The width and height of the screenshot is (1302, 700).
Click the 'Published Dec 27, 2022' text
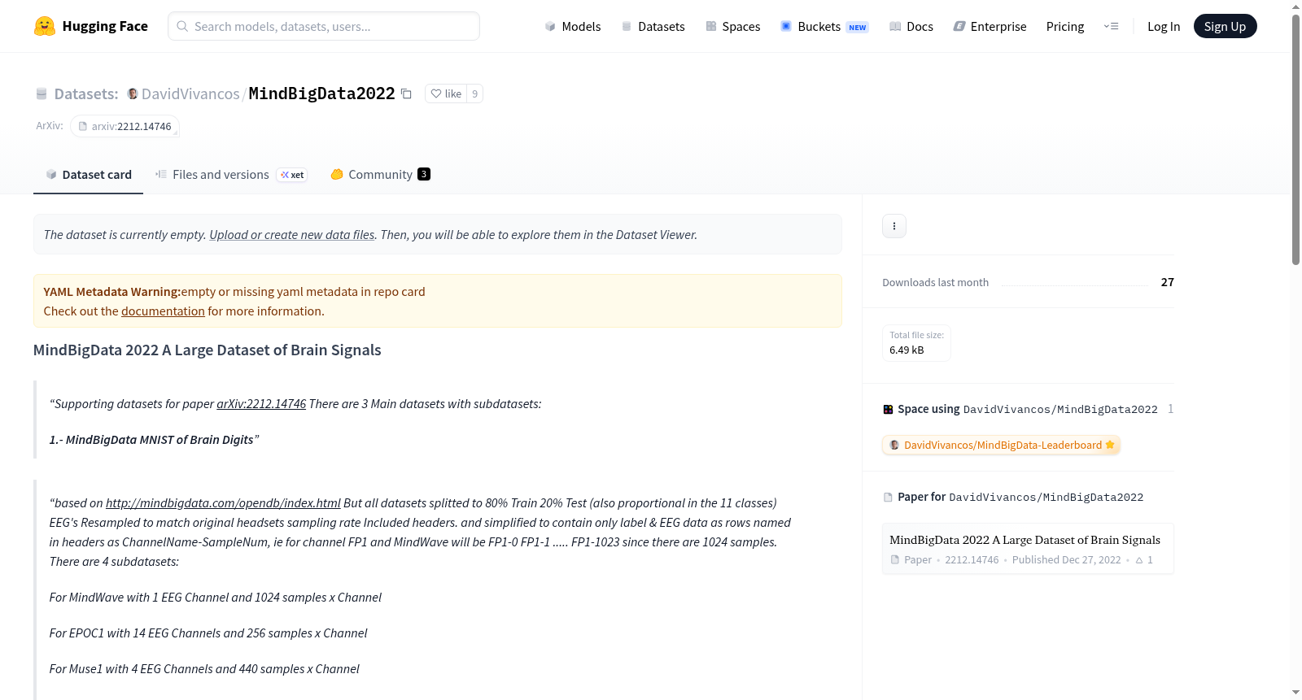pos(1067,560)
